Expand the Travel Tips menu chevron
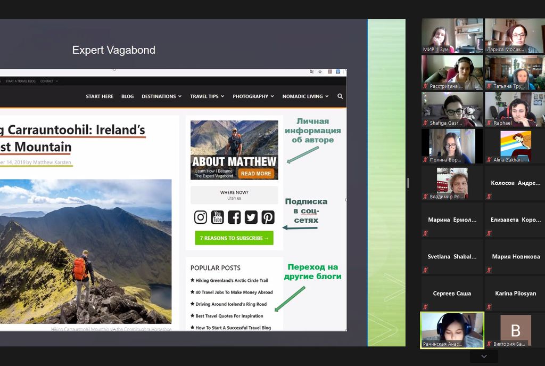The height and width of the screenshot is (366, 545). click(x=222, y=96)
